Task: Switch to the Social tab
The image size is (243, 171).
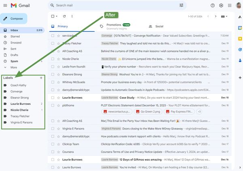Action: click(x=159, y=26)
